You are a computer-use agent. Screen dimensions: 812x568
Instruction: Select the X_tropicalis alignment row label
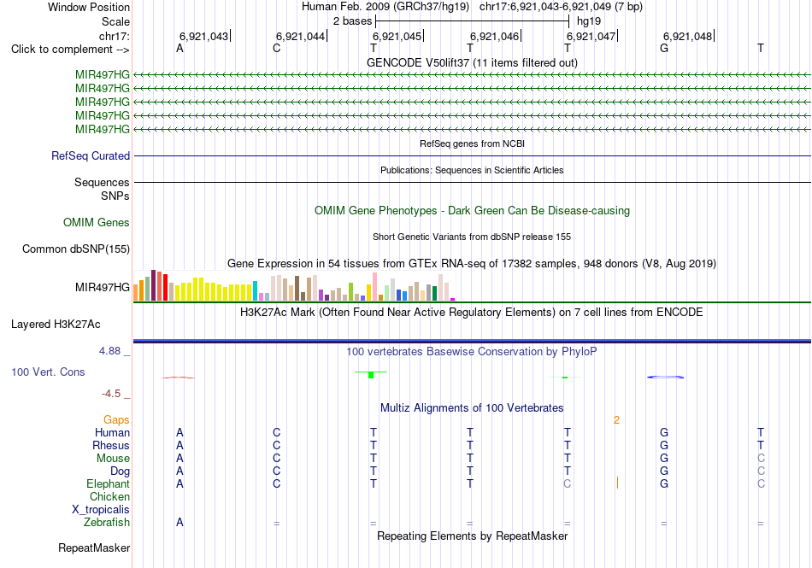(101, 510)
